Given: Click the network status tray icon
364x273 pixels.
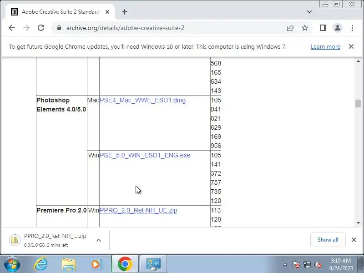Looking at the screenshot, I should pos(307,264).
